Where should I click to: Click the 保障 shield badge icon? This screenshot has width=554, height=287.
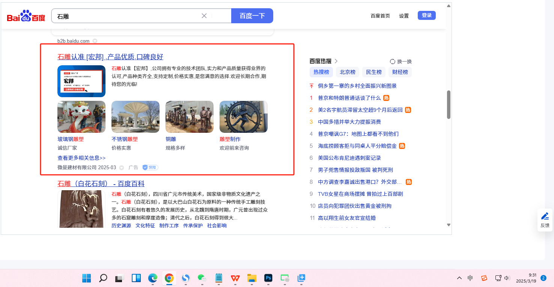145,167
